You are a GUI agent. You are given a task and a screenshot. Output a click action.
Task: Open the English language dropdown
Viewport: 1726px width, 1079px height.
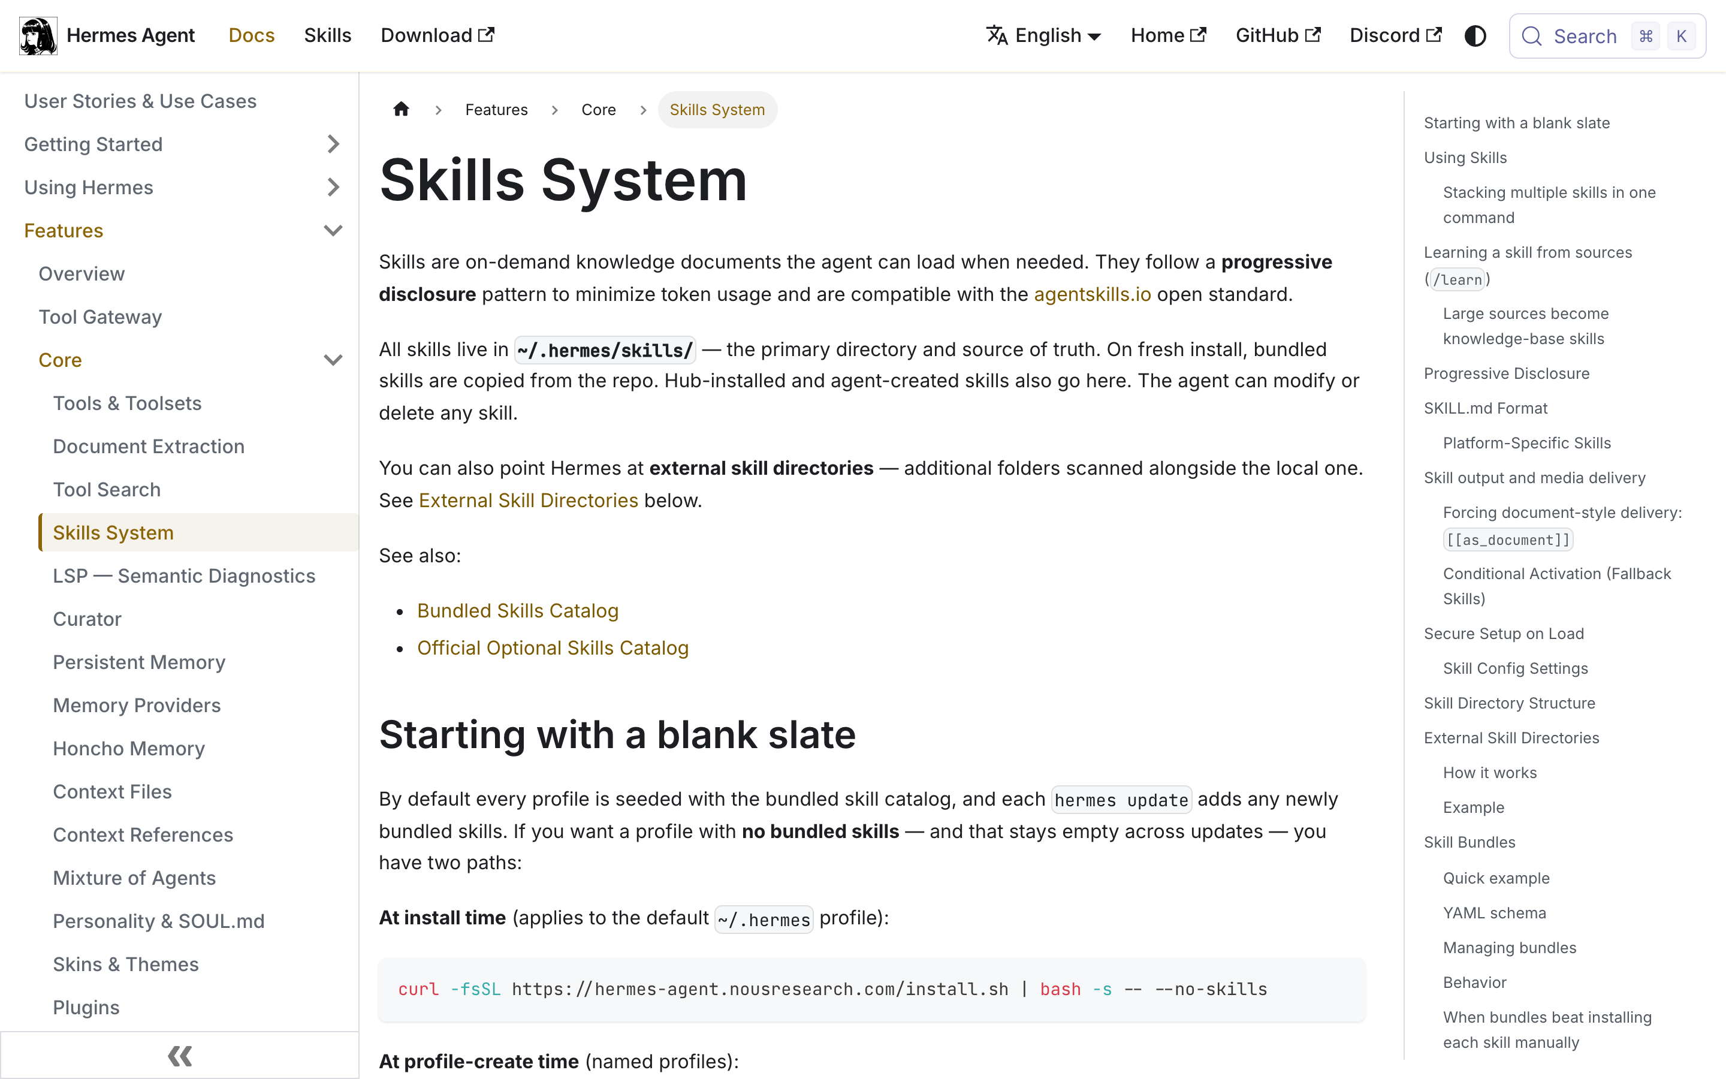[1044, 35]
